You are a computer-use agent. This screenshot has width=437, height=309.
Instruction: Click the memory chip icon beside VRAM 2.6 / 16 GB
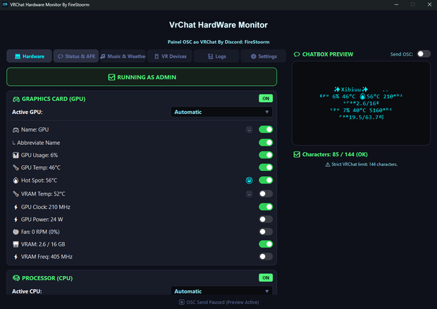click(16, 244)
